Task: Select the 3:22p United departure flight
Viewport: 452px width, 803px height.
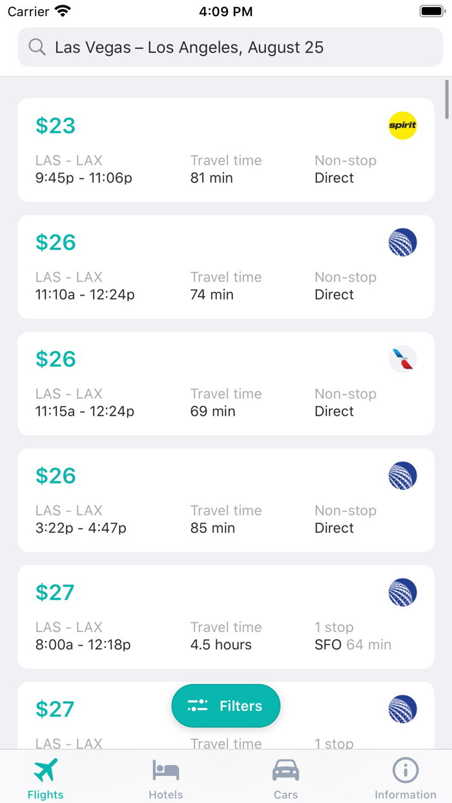Action: pos(226,500)
